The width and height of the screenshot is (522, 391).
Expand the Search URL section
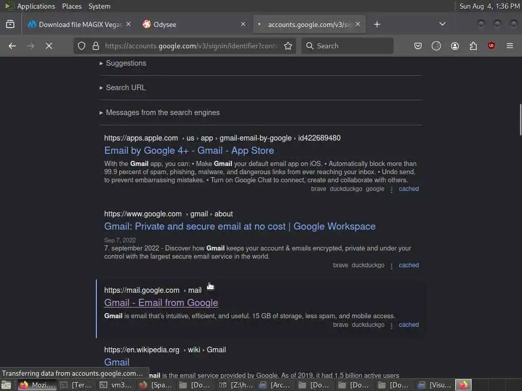point(122,88)
